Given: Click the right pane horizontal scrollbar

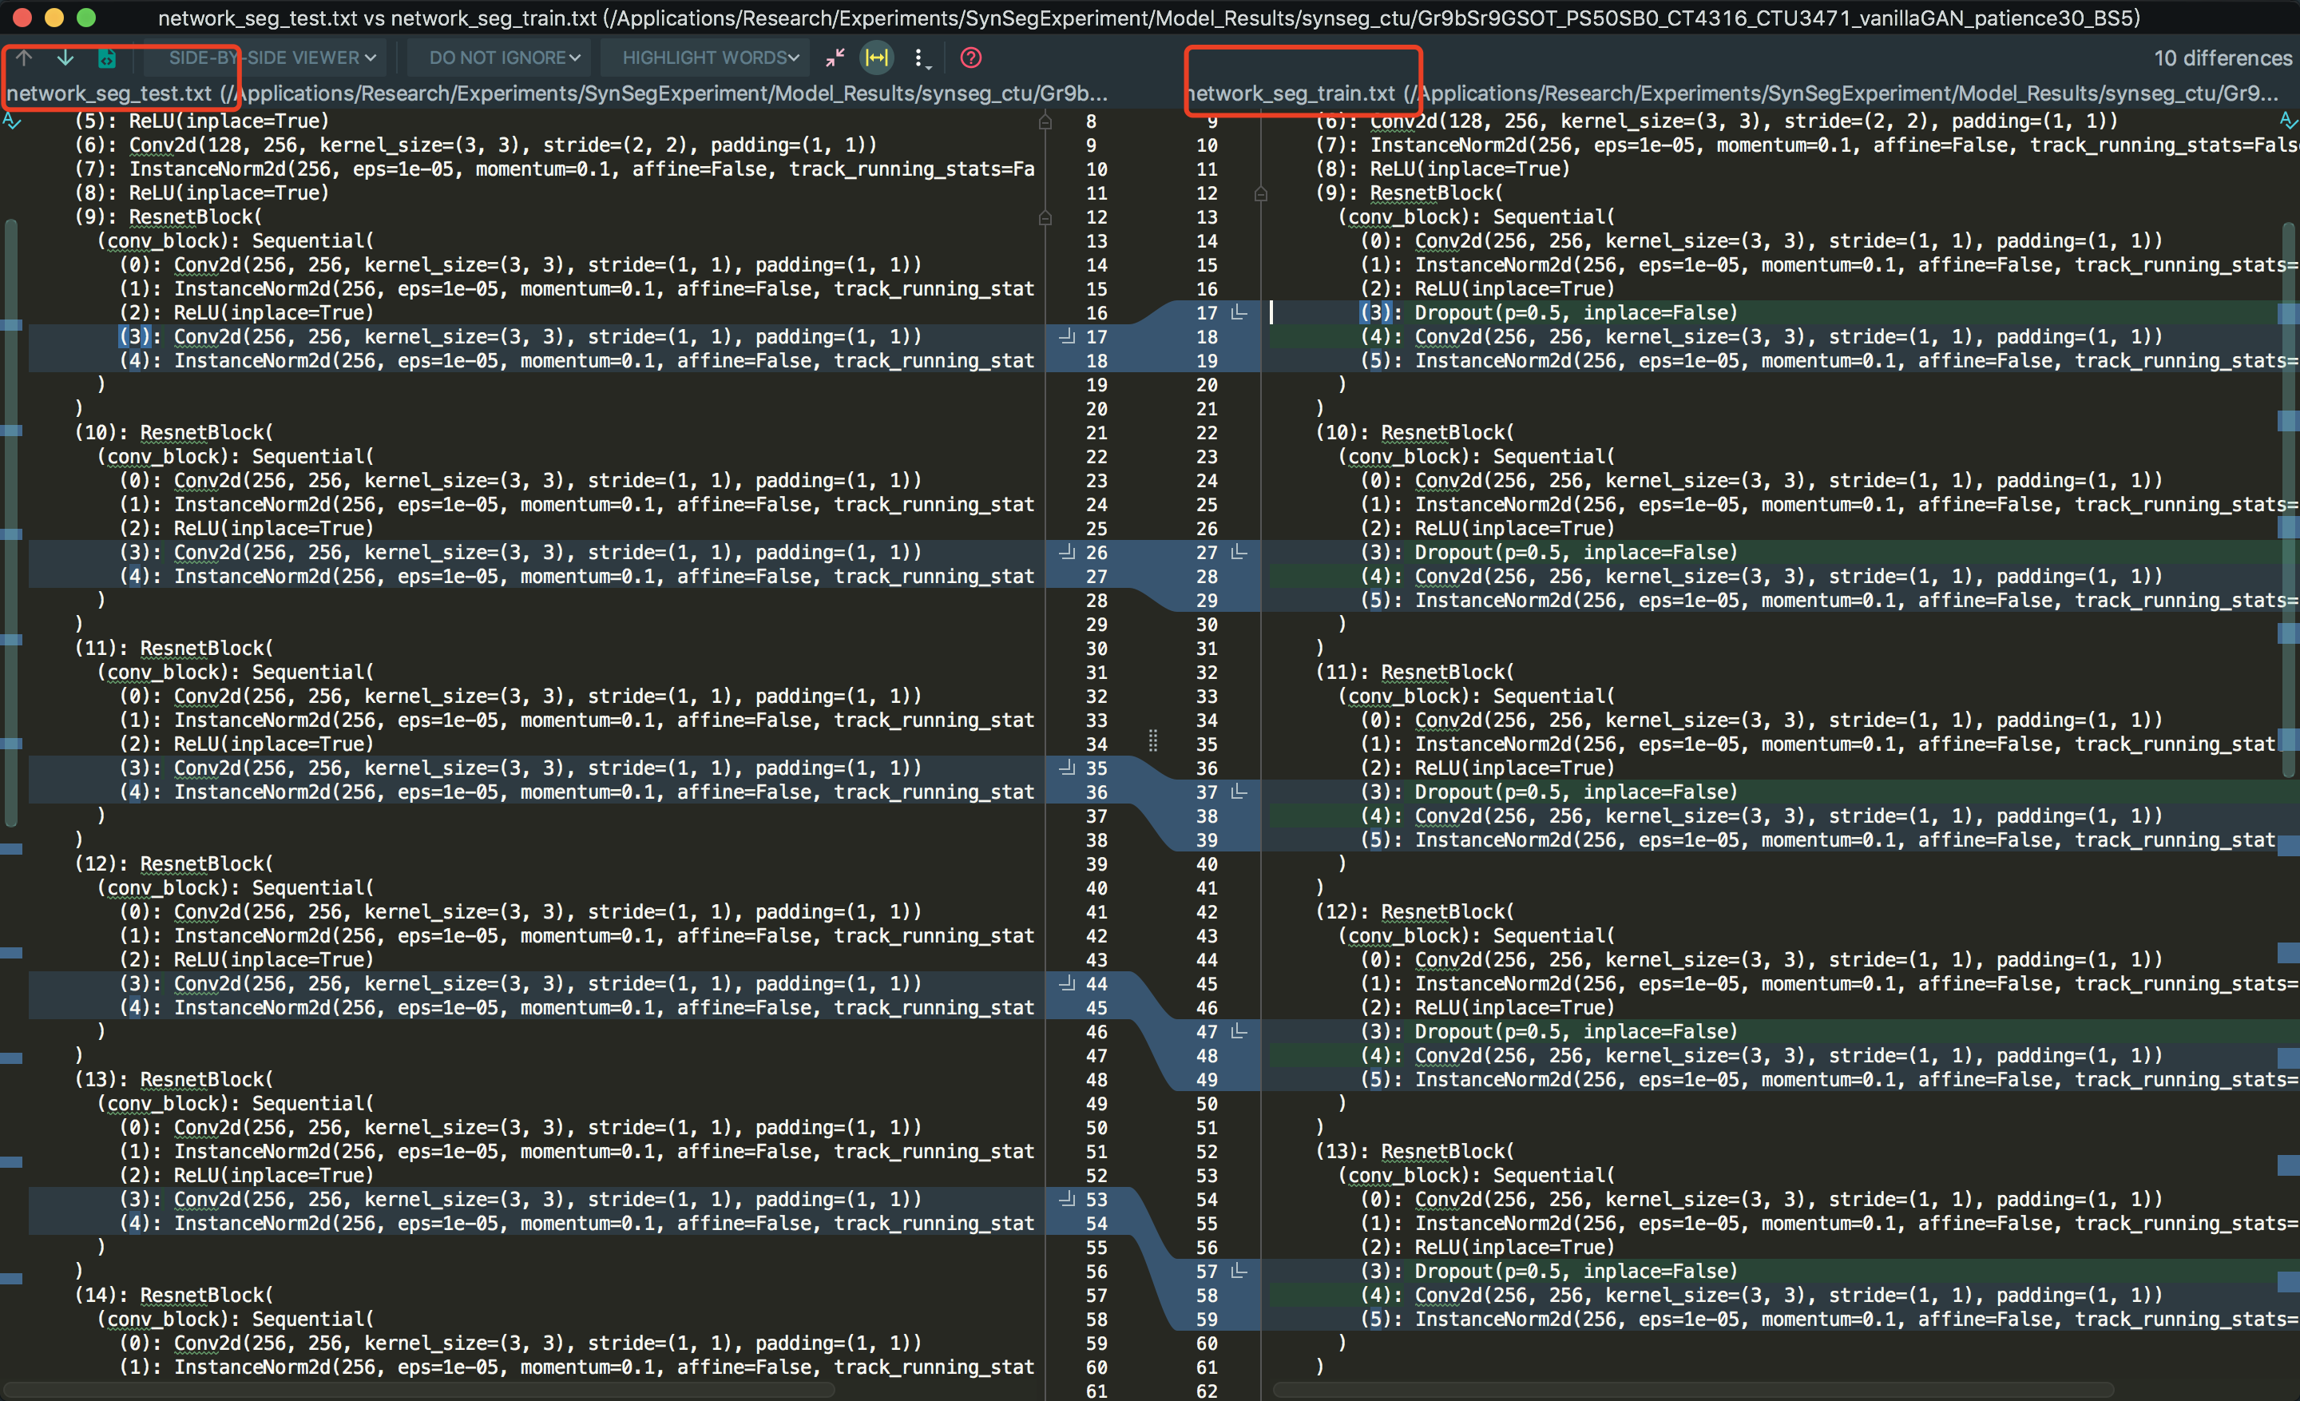Looking at the screenshot, I should (1693, 1390).
